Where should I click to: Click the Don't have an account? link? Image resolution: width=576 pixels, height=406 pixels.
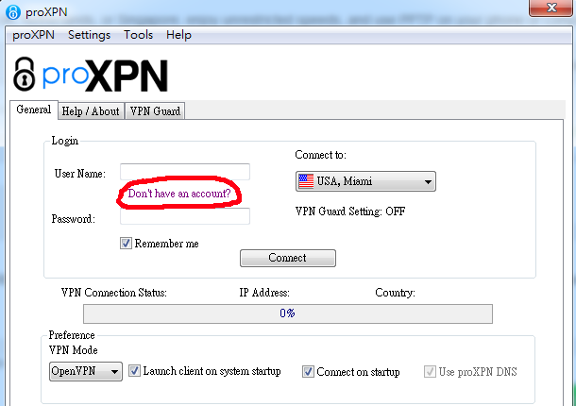(x=178, y=194)
